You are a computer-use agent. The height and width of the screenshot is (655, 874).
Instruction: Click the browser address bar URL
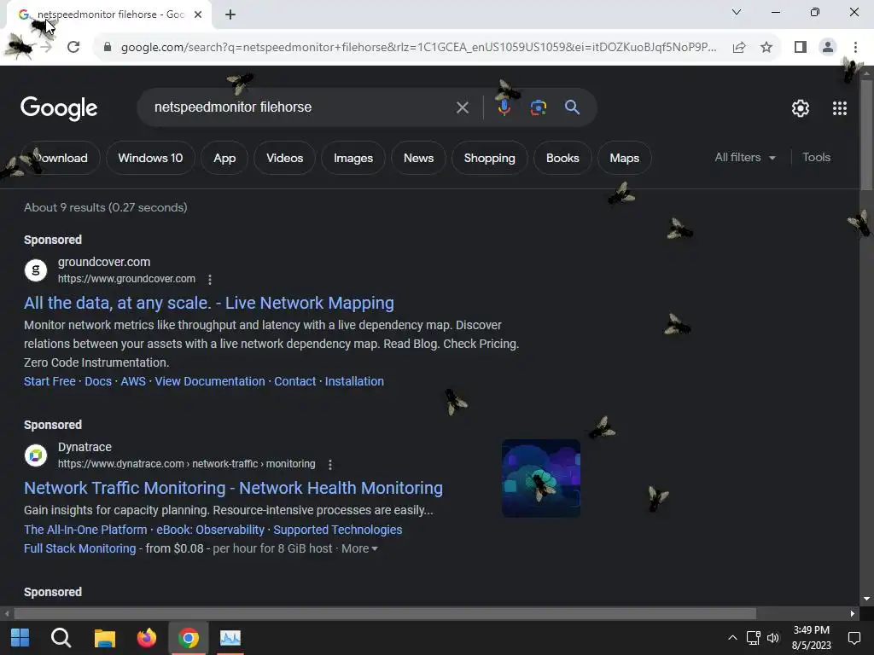tap(418, 48)
